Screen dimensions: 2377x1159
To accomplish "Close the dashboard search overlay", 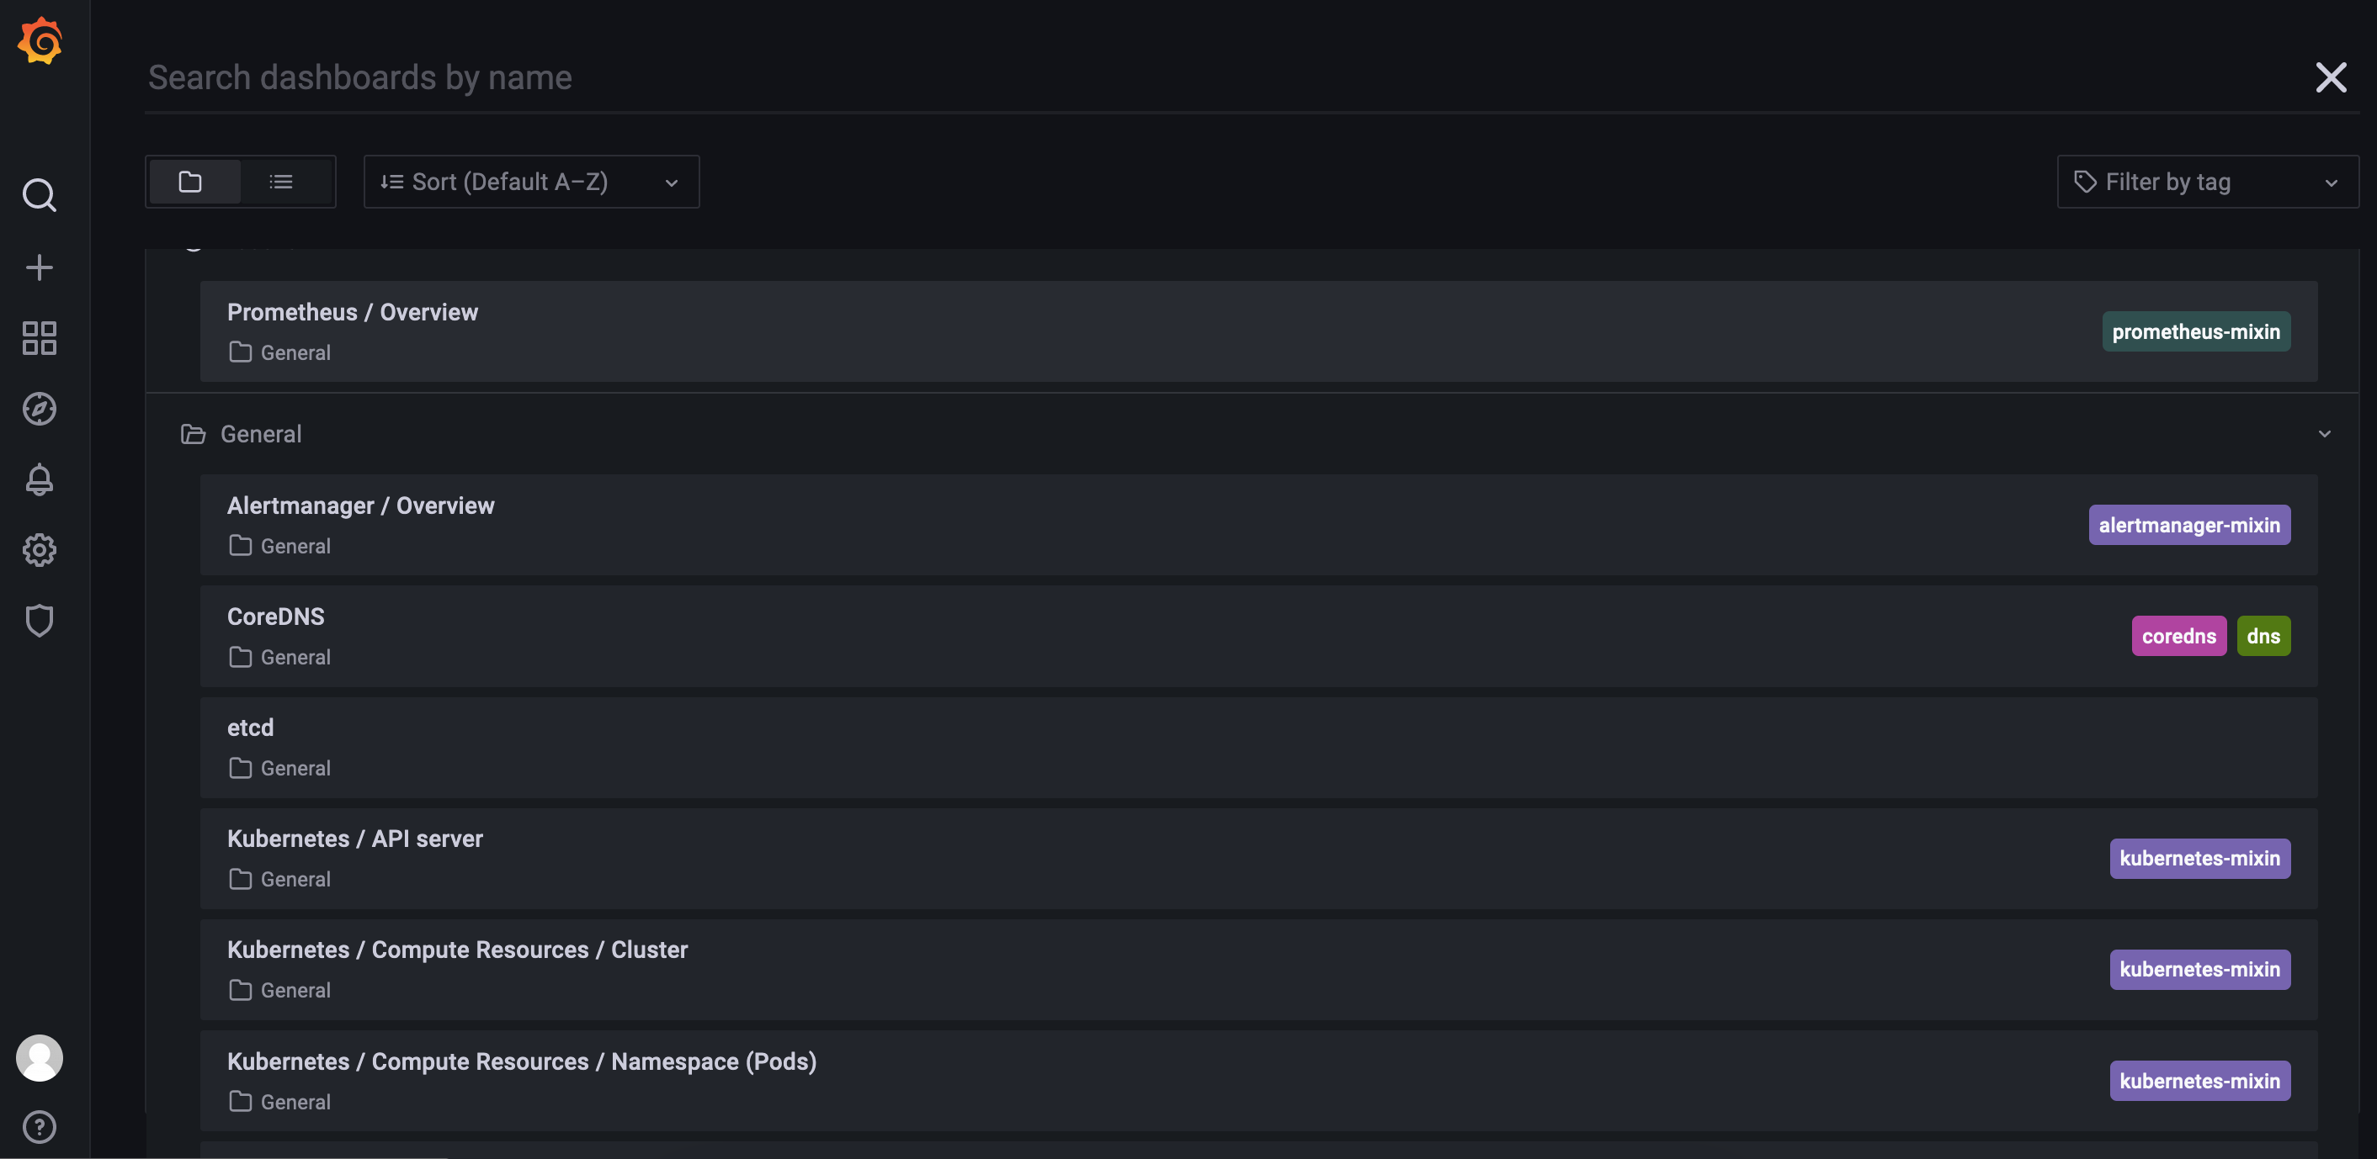I will (x=2331, y=77).
